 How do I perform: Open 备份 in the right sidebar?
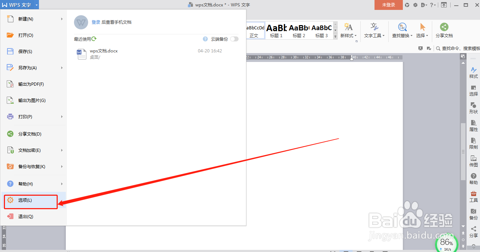[474, 214]
